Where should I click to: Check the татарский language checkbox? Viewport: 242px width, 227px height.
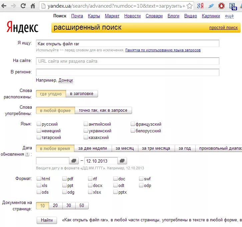39,137
